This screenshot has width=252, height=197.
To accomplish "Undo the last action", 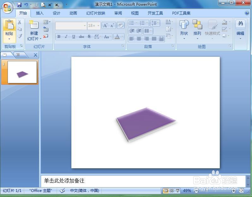I will tap(26, 5).
